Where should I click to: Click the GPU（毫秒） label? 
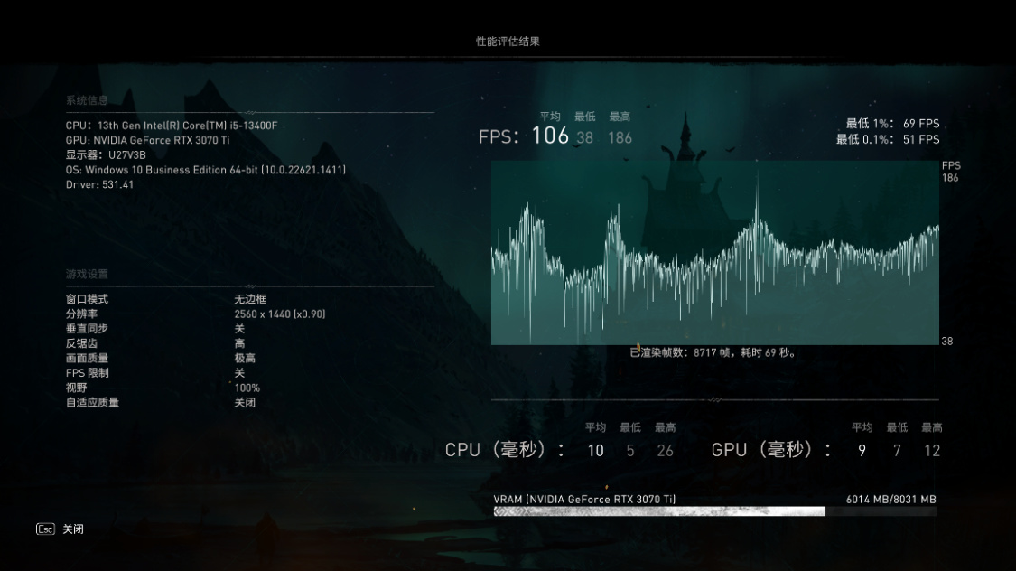point(771,450)
